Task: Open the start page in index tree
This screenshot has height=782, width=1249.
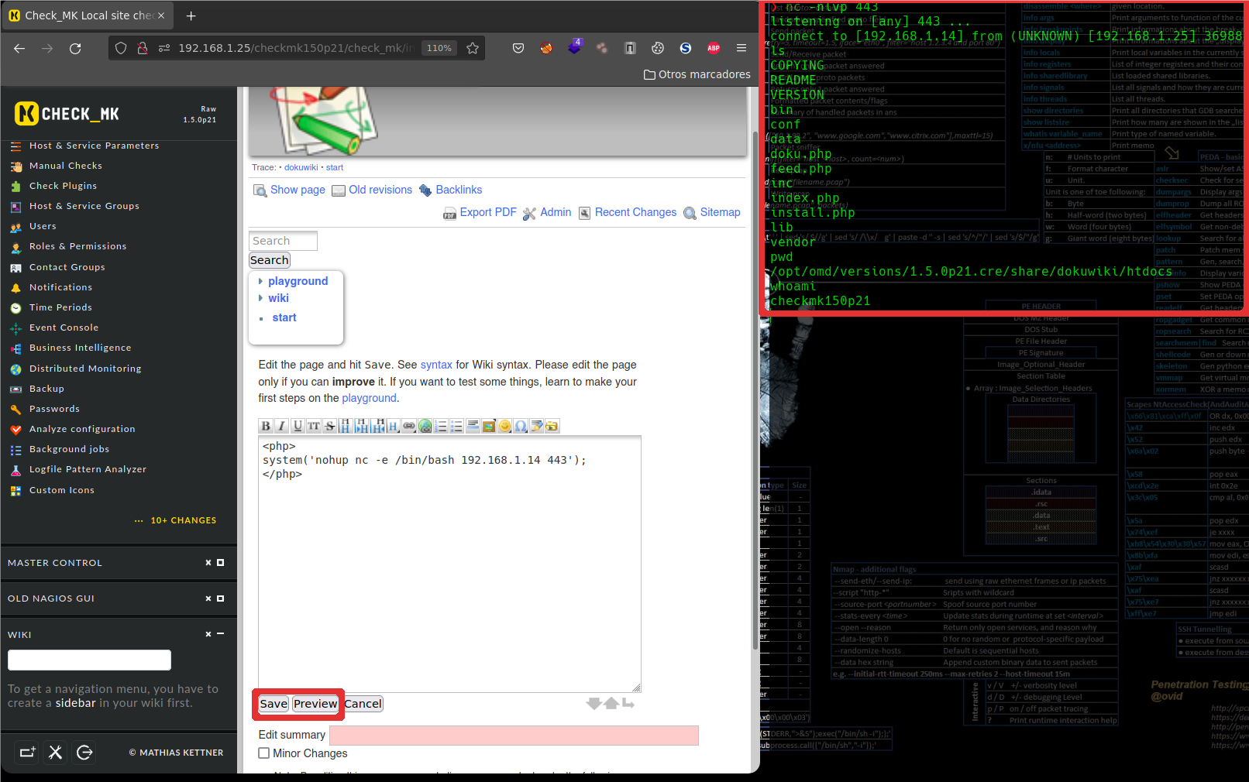Action: [x=284, y=317]
